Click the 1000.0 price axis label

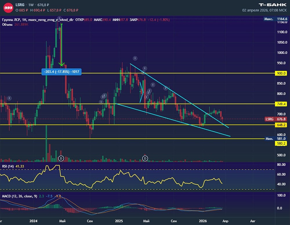point(282,53)
